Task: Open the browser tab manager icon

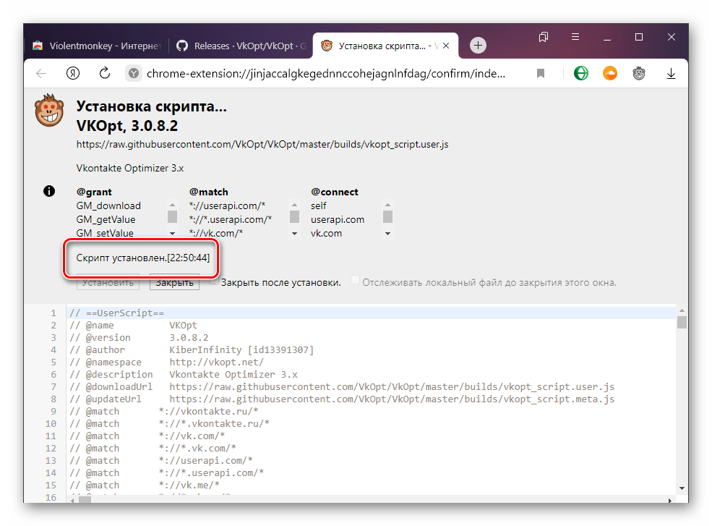Action: [x=544, y=37]
